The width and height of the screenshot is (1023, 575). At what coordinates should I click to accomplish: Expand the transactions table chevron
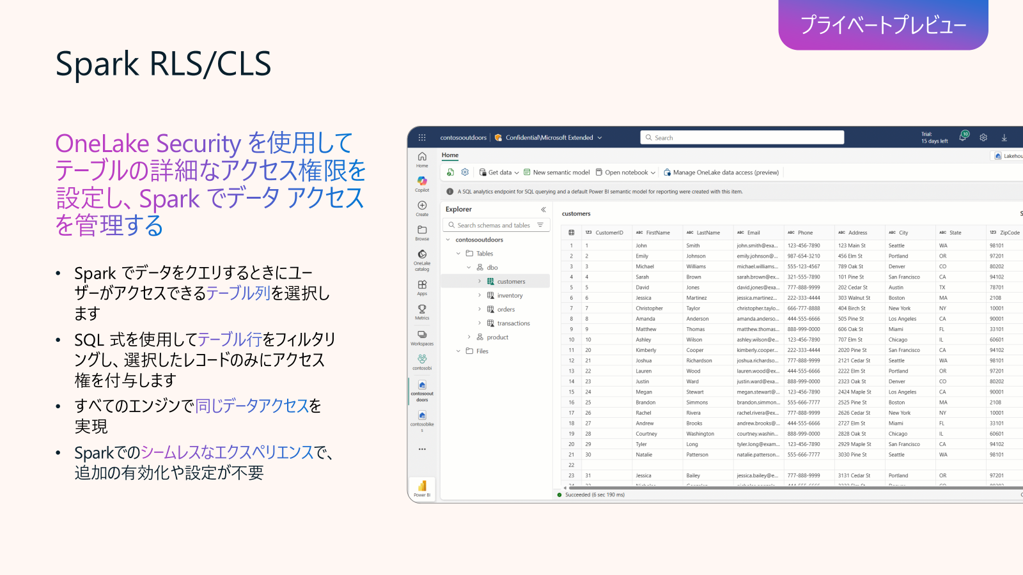click(x=480, y=323)
